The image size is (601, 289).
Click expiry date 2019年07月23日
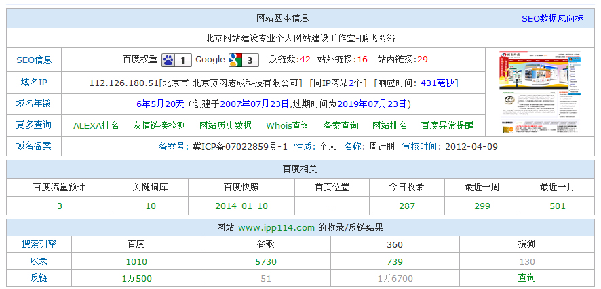coord(372,104)
